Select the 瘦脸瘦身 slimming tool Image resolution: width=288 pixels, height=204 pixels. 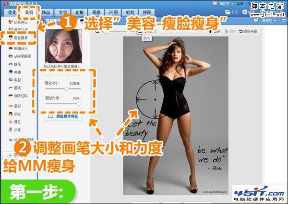tap(18, 38)
